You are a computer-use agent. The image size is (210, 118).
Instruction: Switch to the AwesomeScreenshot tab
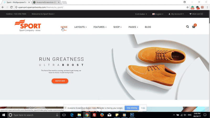coord(46,2)
